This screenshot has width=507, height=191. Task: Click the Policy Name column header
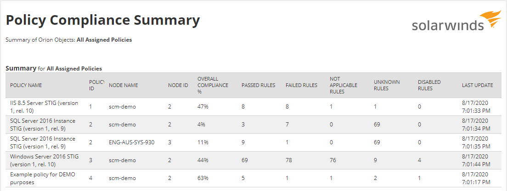click(x=26, y=85)
